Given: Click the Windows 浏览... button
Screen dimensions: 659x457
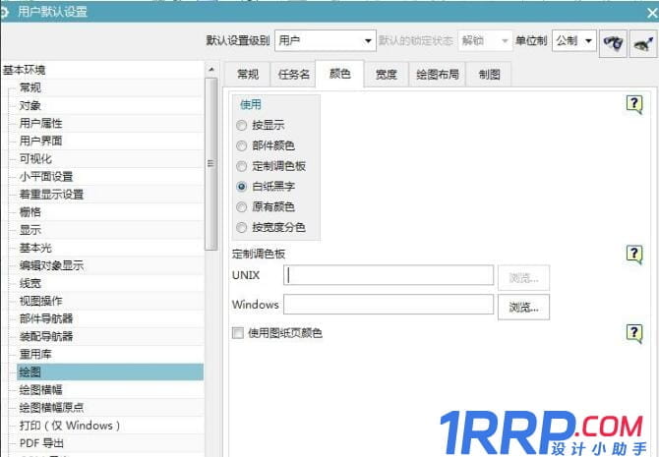Looking at the screenshot, I should pyautogui.click(x=523, y=308).
